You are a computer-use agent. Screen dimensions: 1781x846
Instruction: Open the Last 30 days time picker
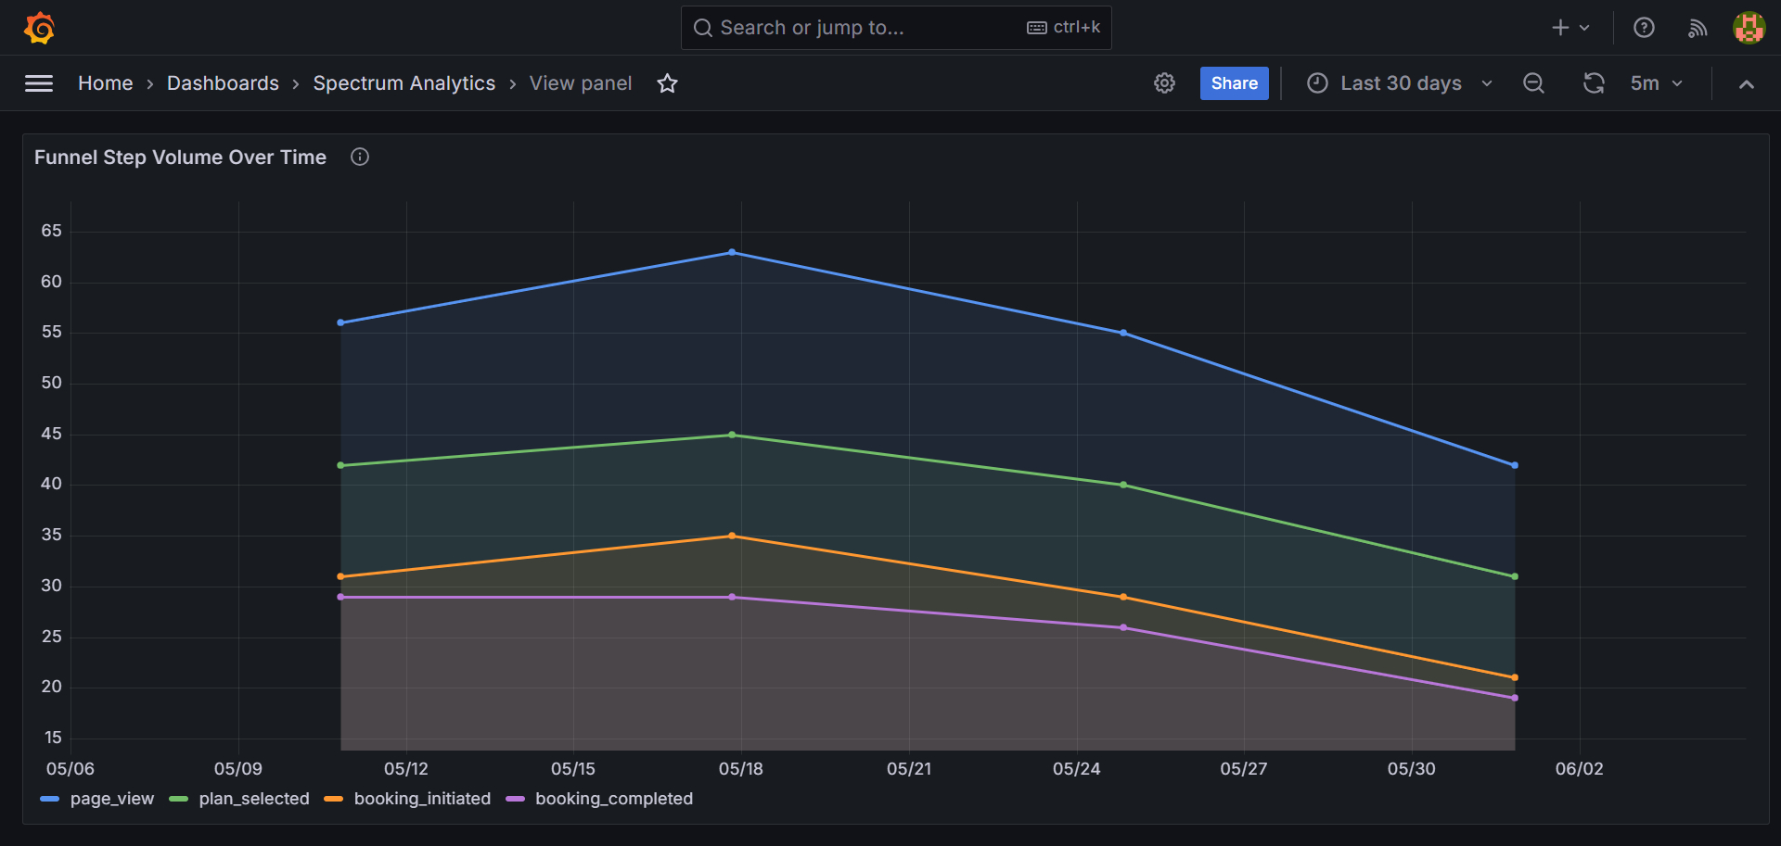click(x=1401, y=83)
